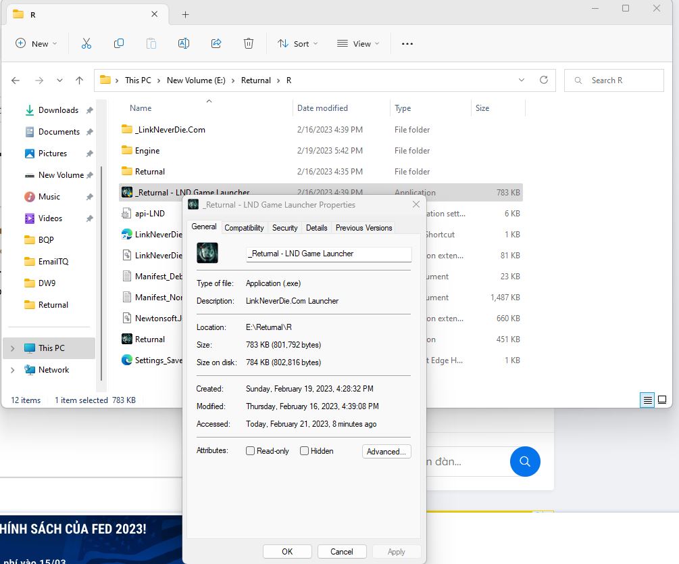Toggle the Hidden checkbox
Screen dimensions: 679x564
(x=304, y=450)
